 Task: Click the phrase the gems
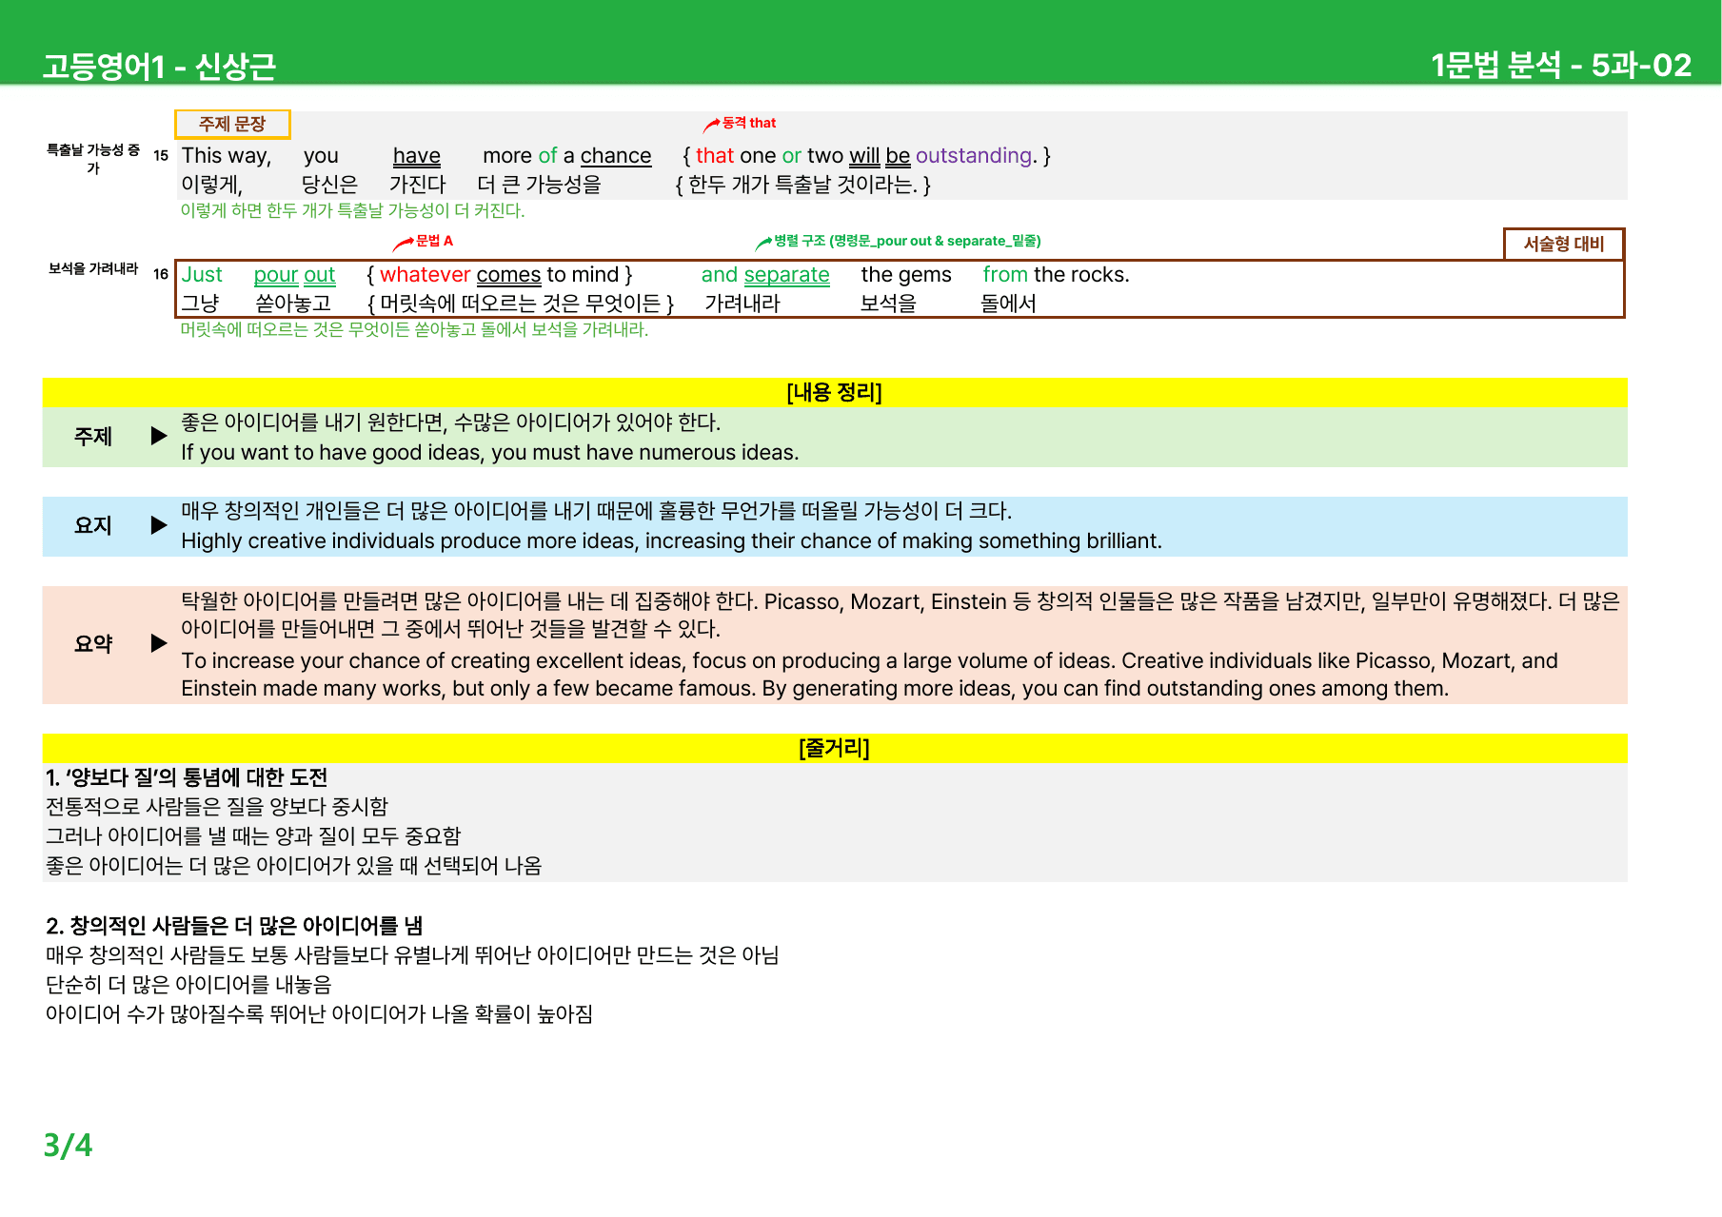click(906, 275)
